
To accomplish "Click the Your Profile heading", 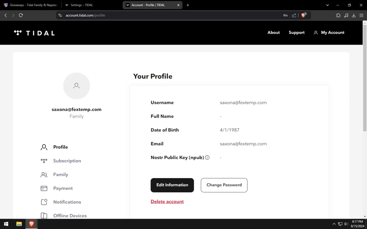I will click(153, 76).
